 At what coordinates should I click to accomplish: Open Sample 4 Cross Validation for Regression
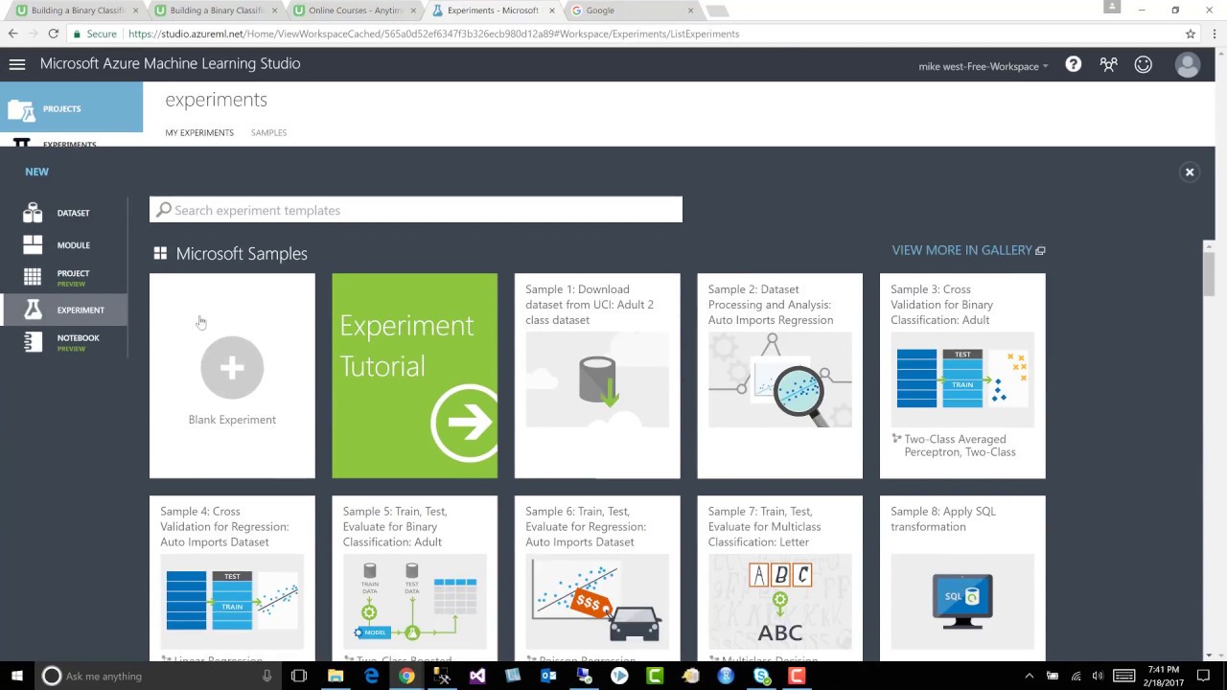click(x=232, y=579)
